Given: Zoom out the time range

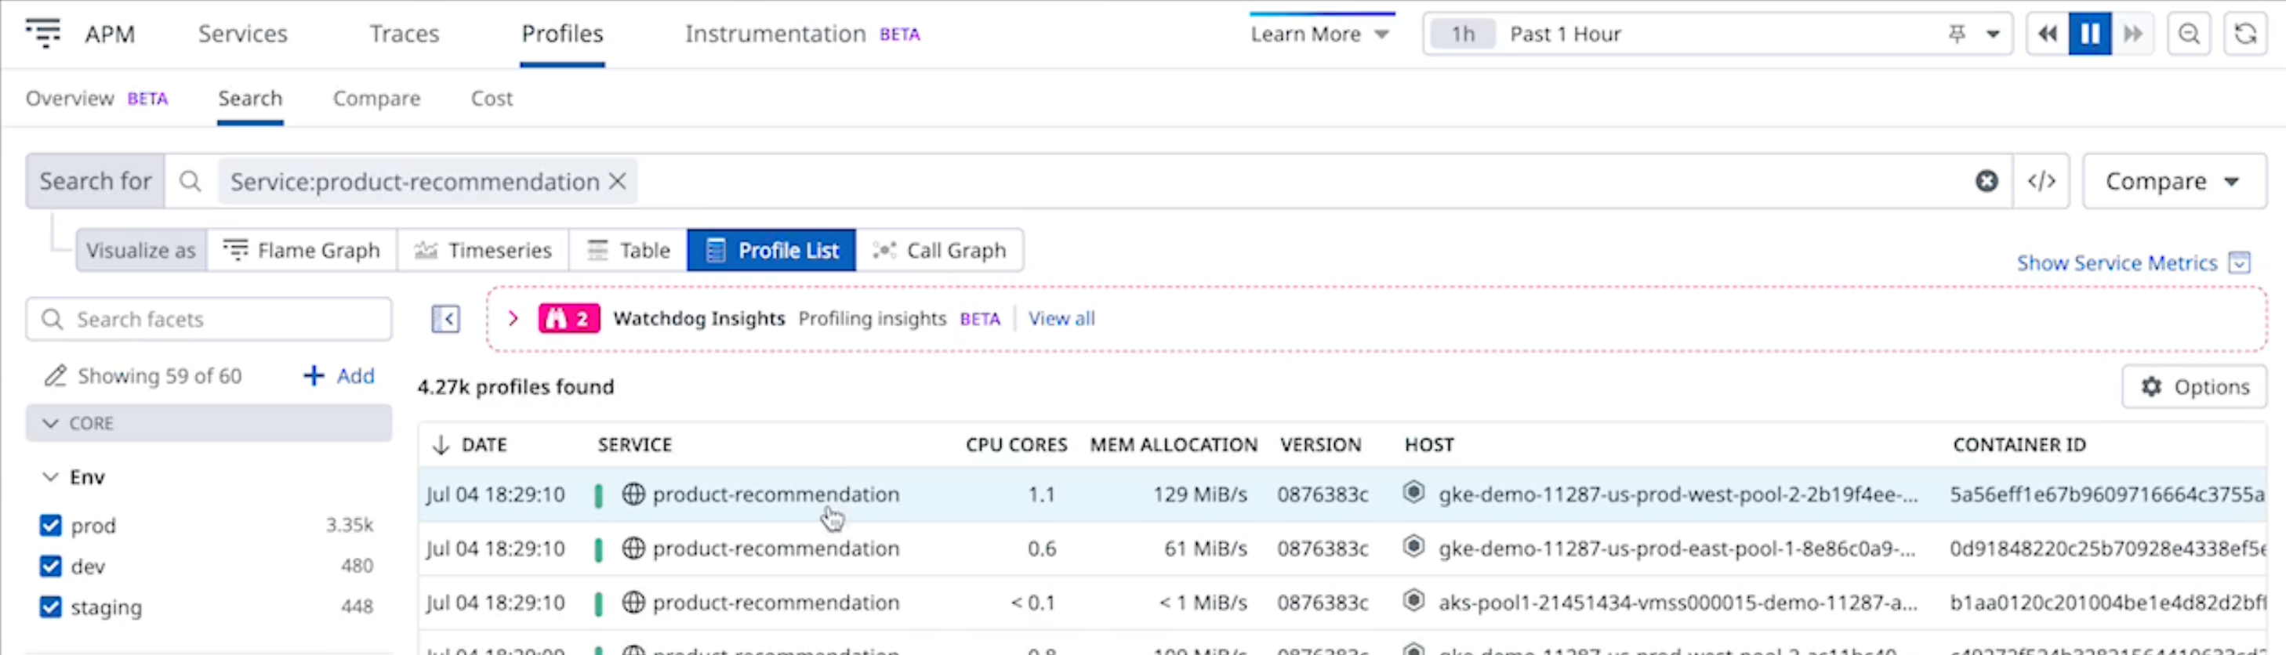Looking at the screenshot, I should coord(2190,34).
